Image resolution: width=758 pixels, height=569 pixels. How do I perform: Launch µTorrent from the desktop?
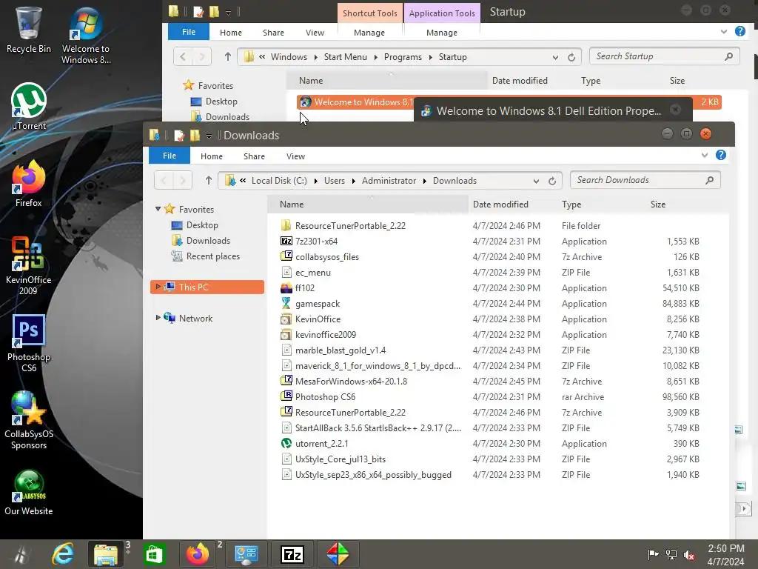coord(29,107)
